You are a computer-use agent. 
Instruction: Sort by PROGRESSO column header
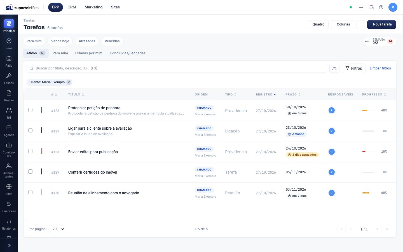(x=374, y=95)
